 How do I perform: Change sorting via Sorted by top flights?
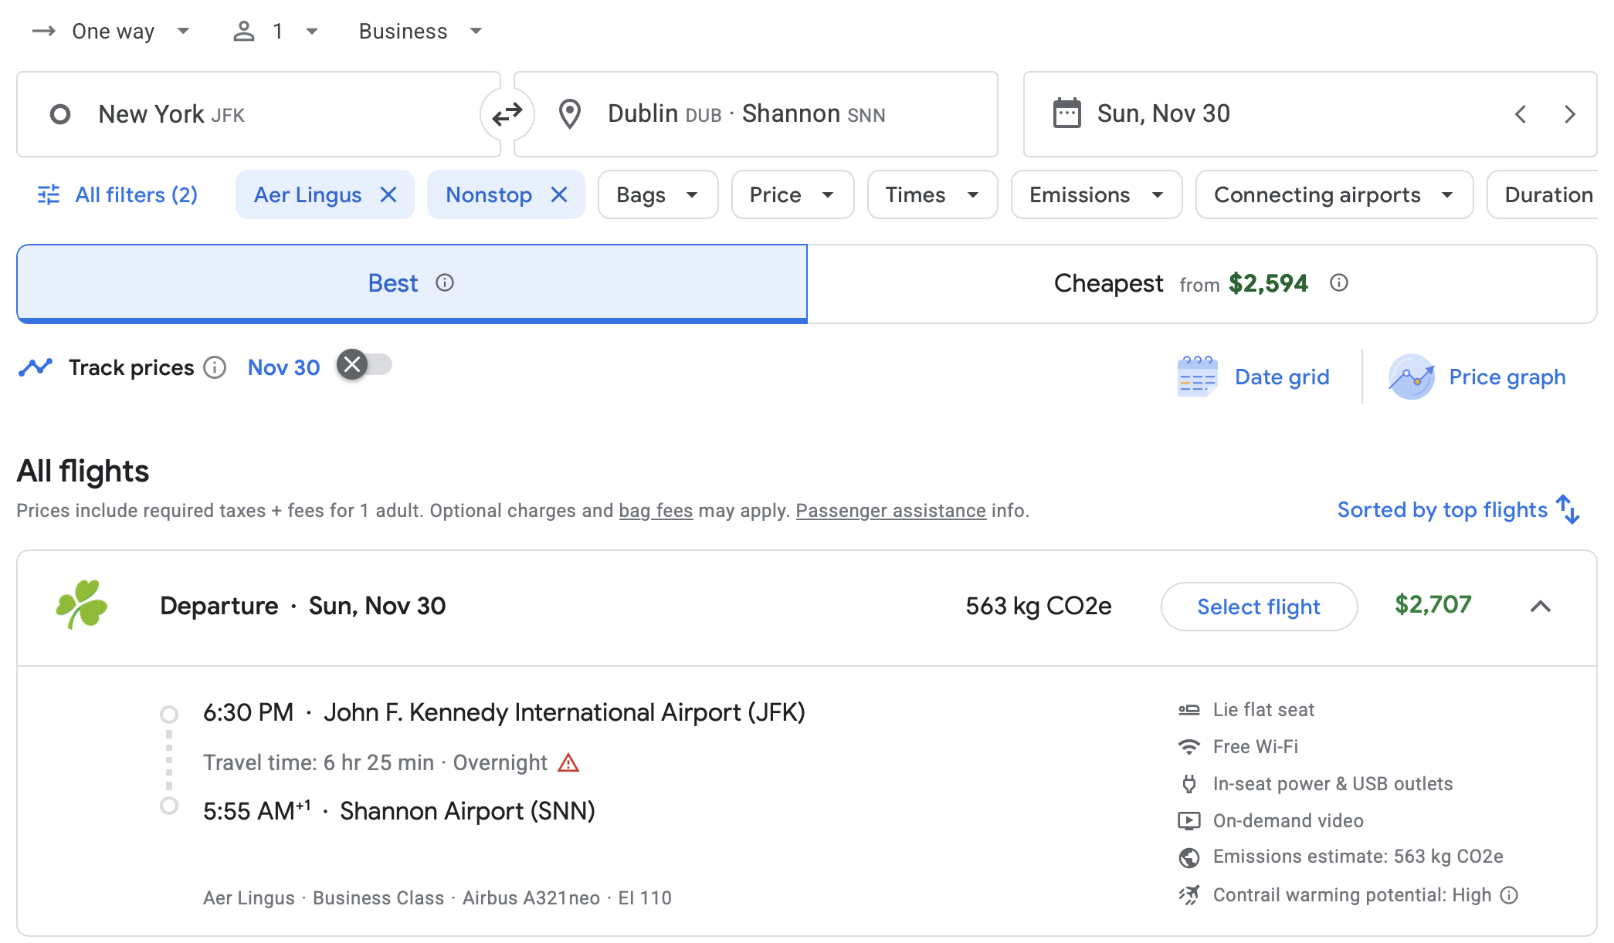[x=1459, y=509]
